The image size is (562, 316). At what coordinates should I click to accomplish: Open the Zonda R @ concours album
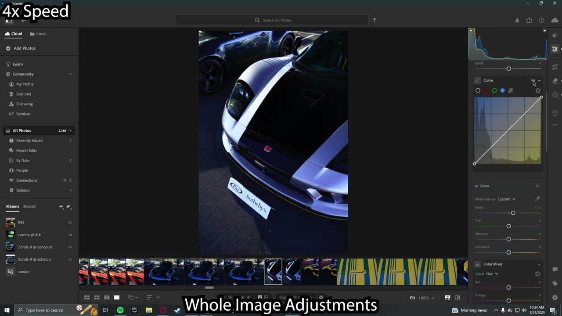35,247
